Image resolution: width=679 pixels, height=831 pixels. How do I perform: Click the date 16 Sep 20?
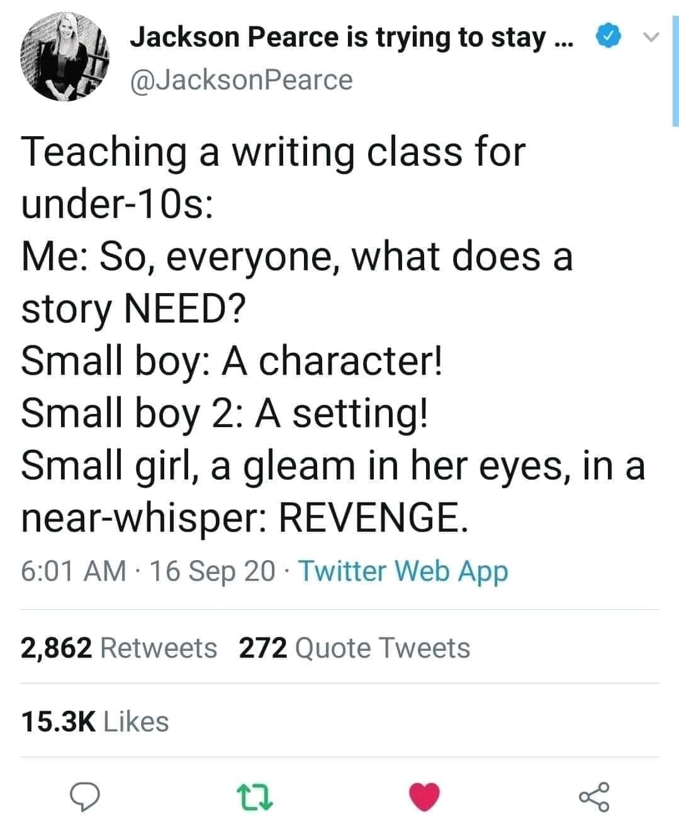point(213,571)
